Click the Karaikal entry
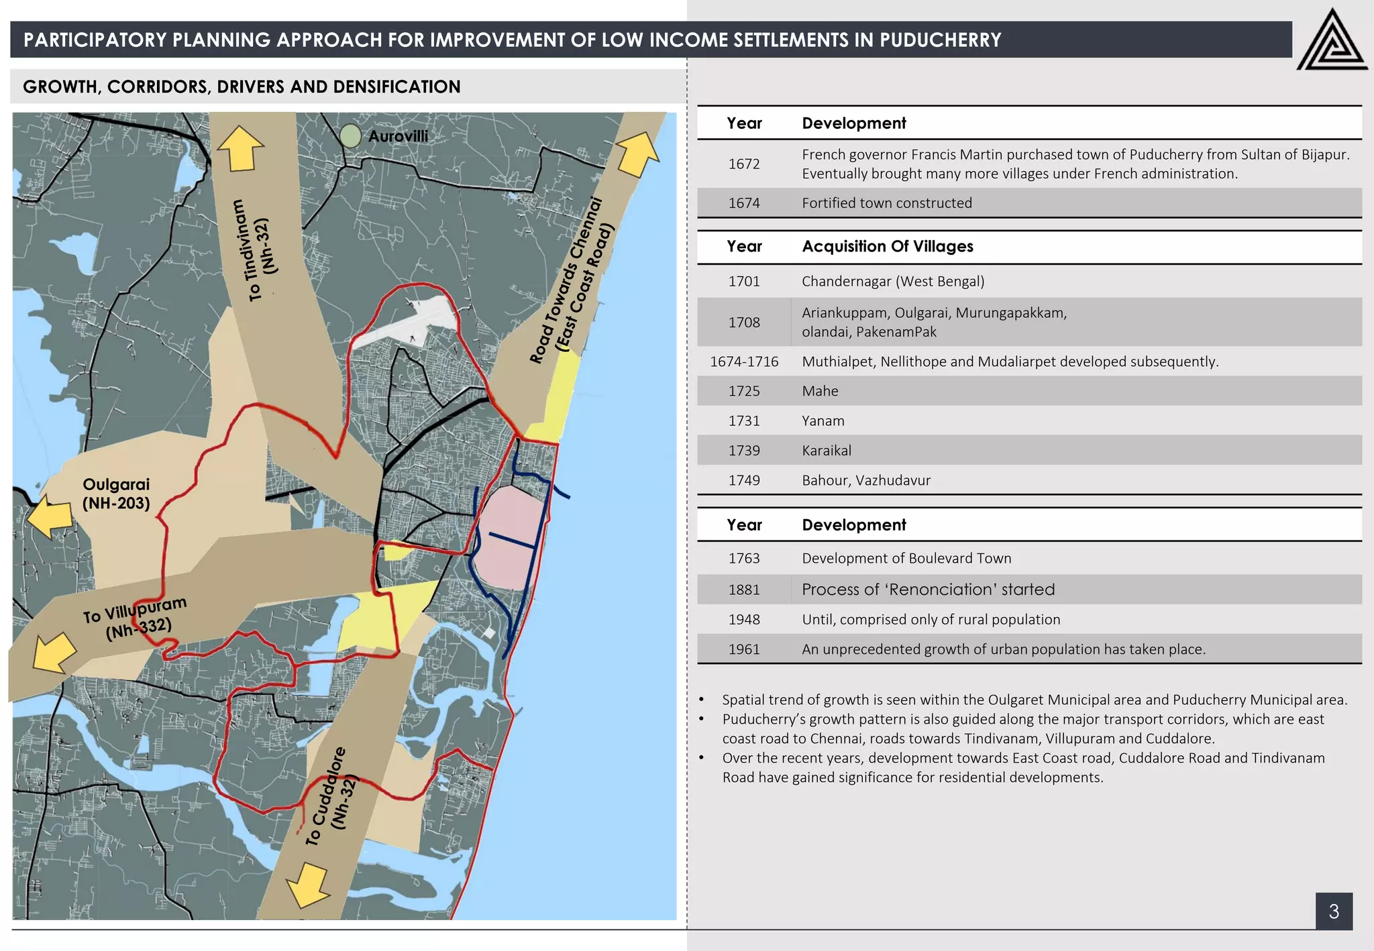The image size is (1374, 951). tap(827, 451)
